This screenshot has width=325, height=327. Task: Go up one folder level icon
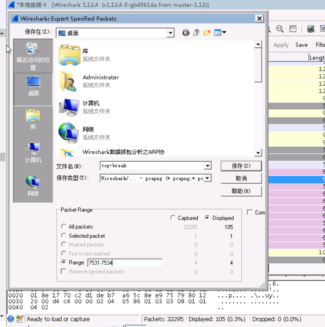click(x=196, y=33)
